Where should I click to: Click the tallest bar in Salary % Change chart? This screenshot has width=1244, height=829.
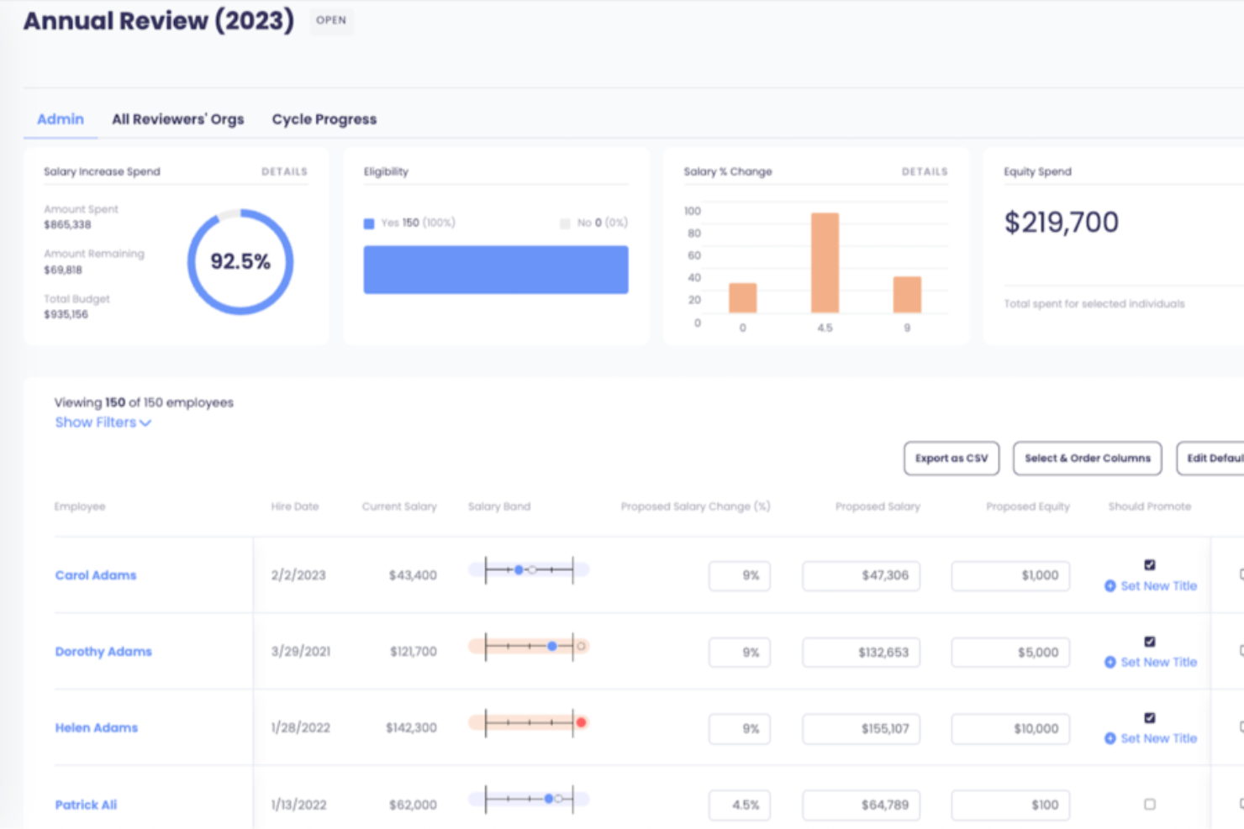point(825,265)
